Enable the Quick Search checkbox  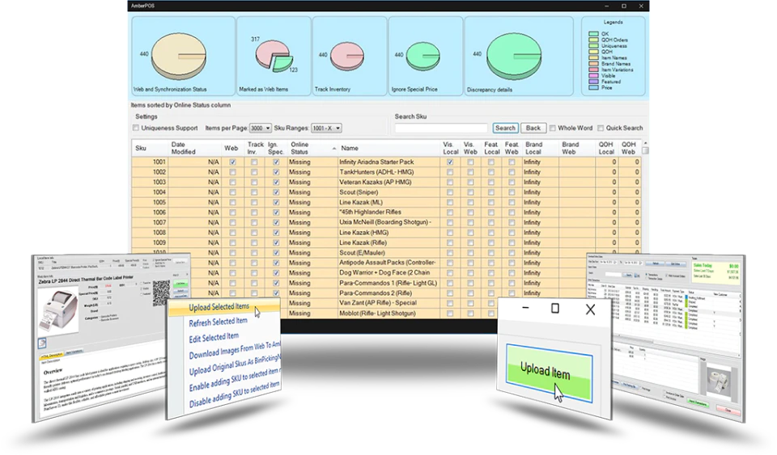[x=601, y=128]
